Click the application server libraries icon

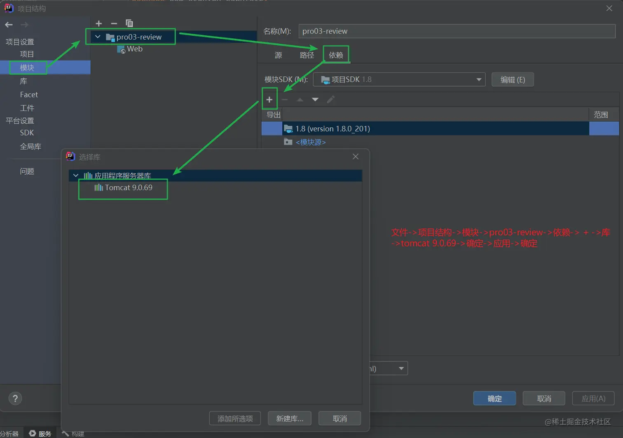(88, 176)
